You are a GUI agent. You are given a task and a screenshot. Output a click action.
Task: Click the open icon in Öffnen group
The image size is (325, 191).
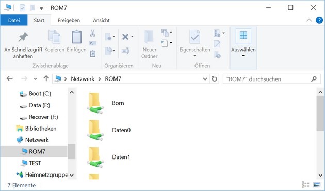[x=217, y=33]
